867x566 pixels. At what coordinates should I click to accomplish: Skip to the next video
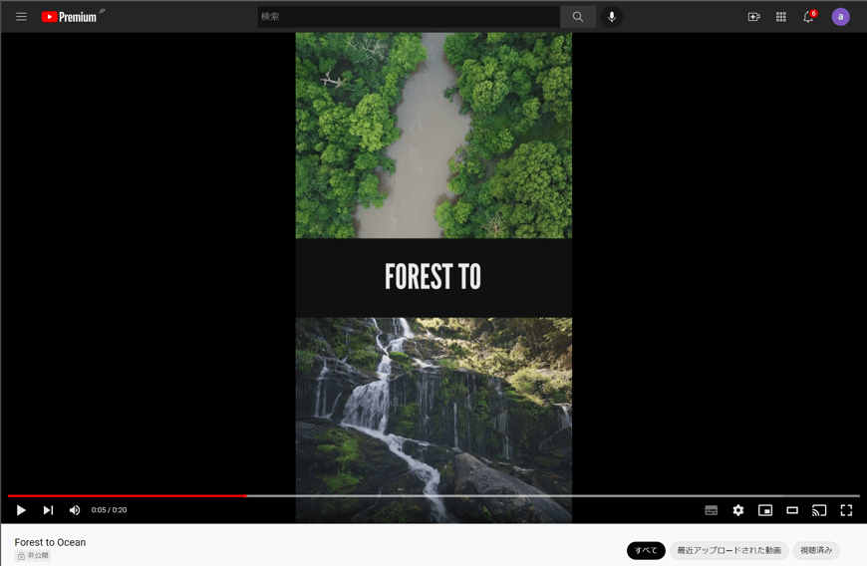[x=48, y=510]
